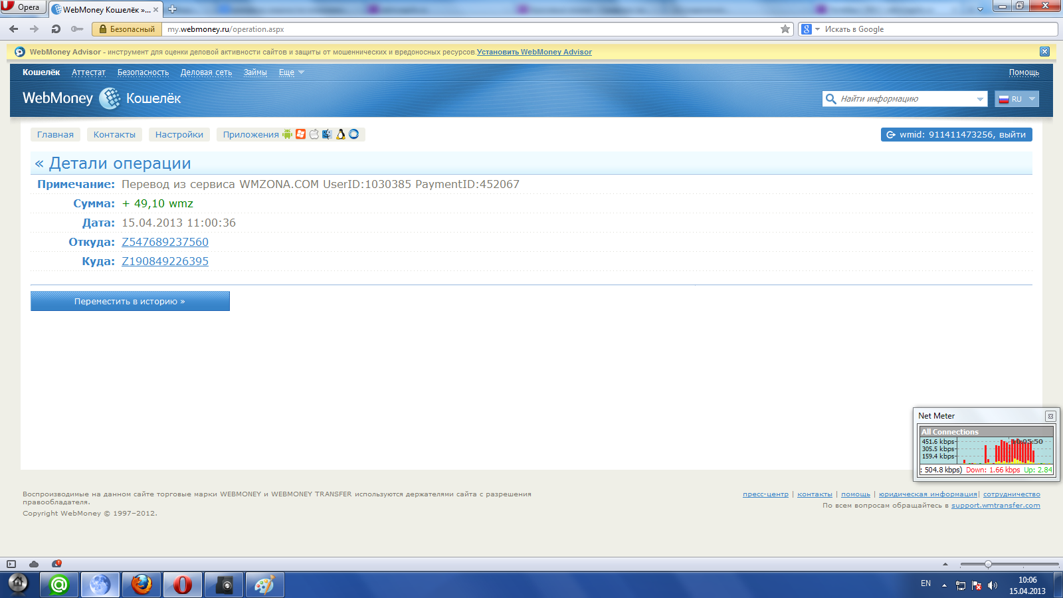The width and height of the screenshot is (1063, 598).
Task: Open the Настройки tab
Action: tap(179, 134)
